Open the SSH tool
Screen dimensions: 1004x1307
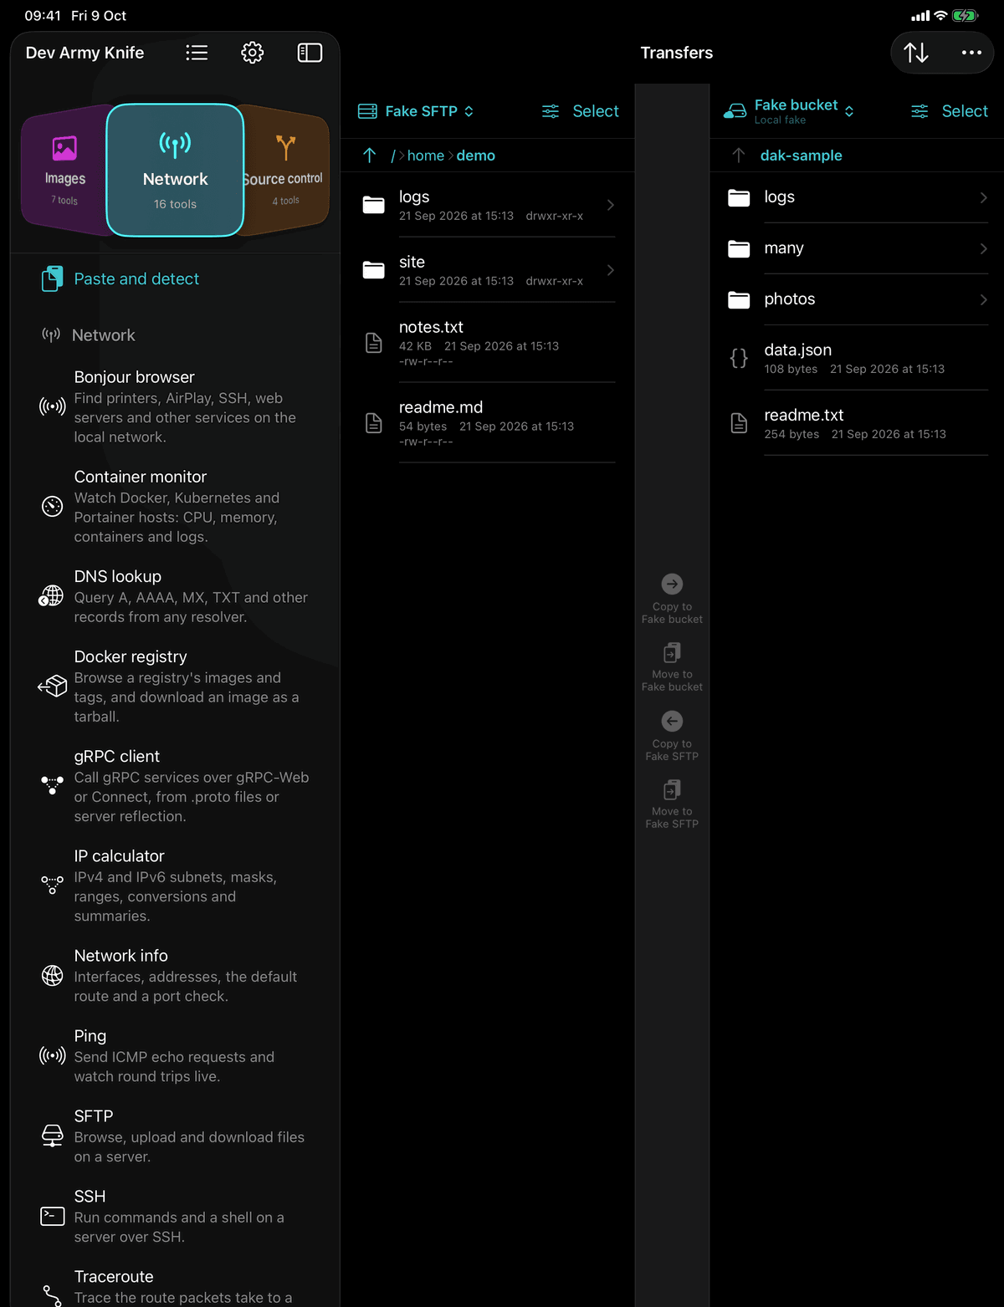point(175,1216)
